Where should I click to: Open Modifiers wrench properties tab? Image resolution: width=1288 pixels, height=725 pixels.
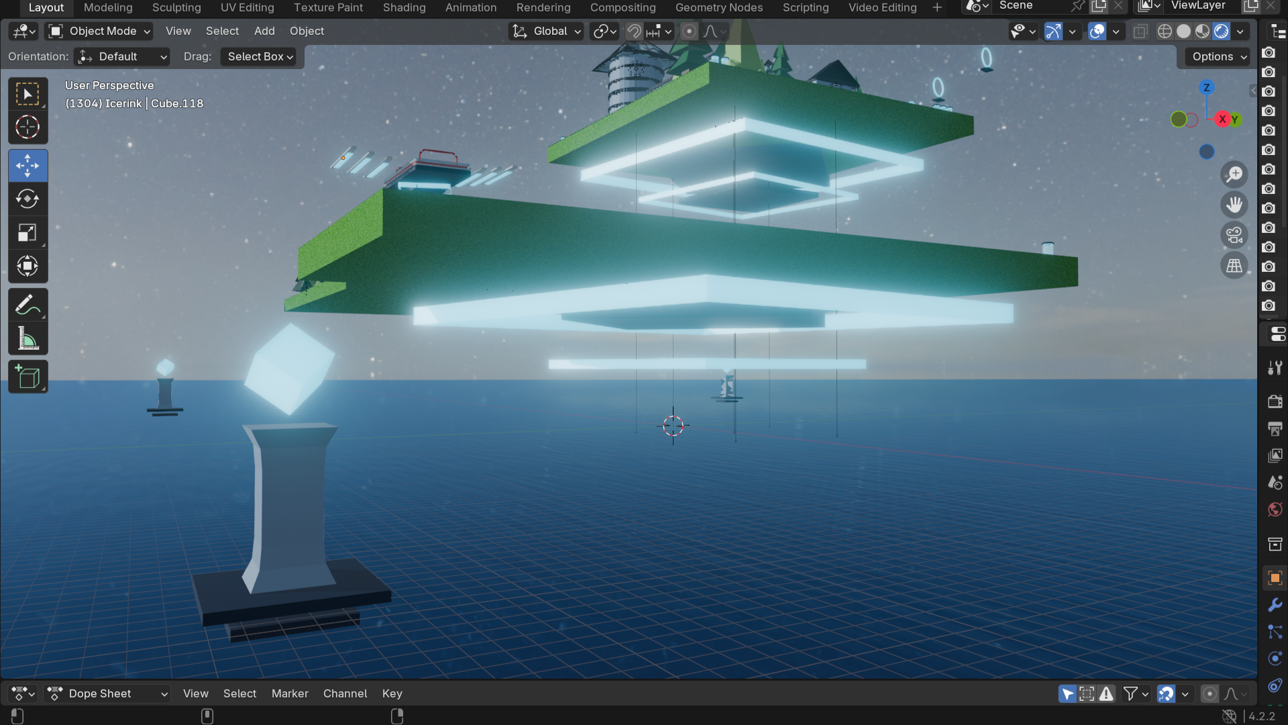point(1275,605)
